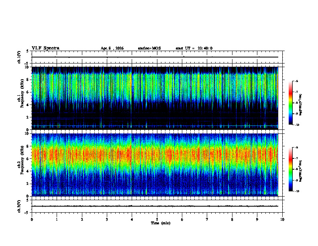The width and height of the screenshot is (318, 246).
Task: Click the "station=MOS" header label
Action: (x=149, y=48)
